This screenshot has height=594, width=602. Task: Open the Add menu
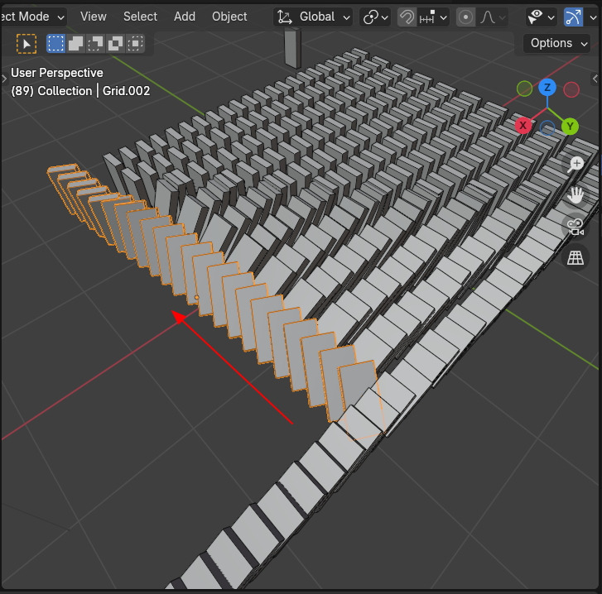pos(185,17)
